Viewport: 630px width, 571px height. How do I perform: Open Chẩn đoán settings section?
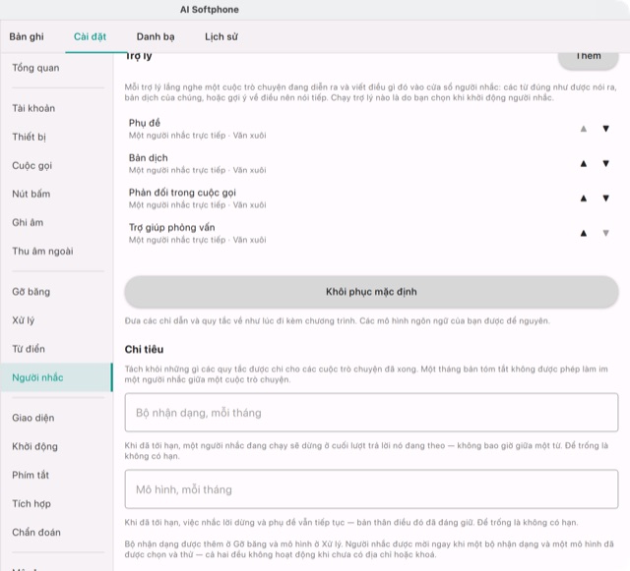57,532
